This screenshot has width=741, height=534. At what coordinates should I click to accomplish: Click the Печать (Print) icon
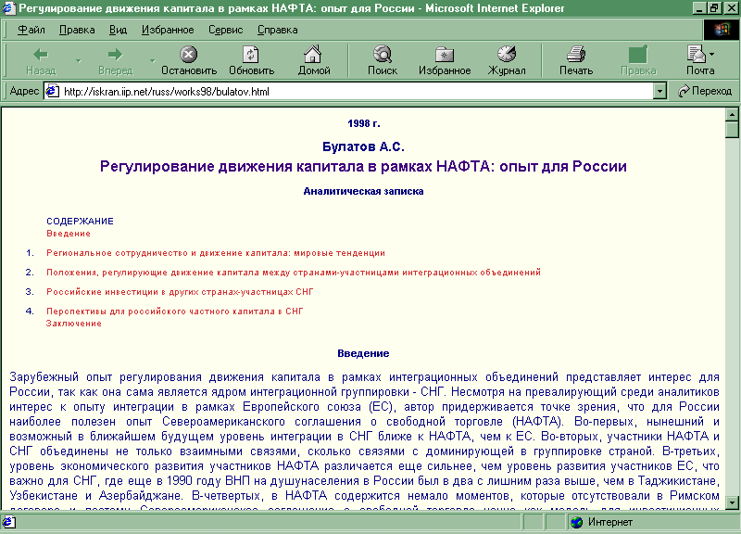point(576,55)
